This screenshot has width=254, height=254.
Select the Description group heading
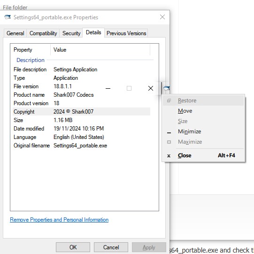click(x=31, y=60)
